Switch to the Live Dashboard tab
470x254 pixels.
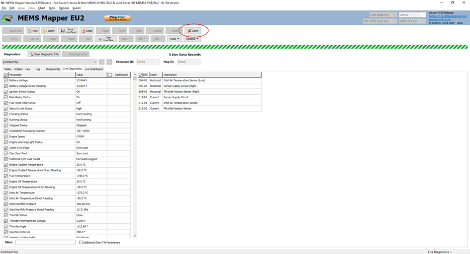[94, 69]
